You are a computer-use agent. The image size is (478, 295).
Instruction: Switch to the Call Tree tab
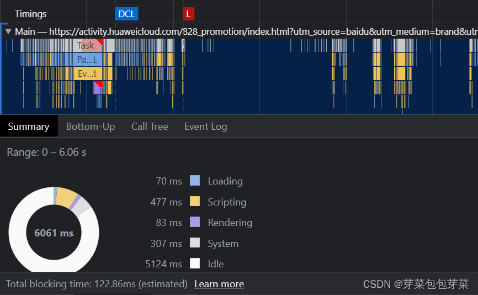click(150, 127)
